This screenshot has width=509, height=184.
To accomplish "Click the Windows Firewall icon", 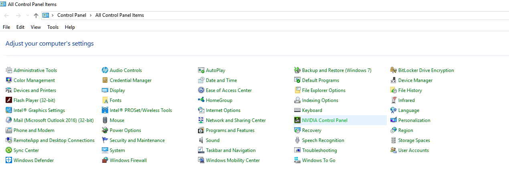I will 105,160.
